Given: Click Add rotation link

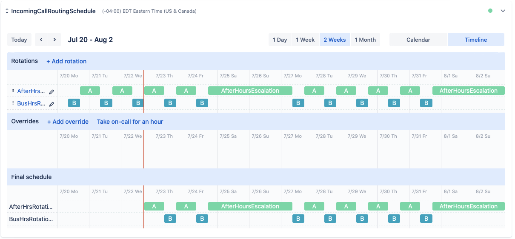Looking at the screenshot, I should click(x=66, y=61).
